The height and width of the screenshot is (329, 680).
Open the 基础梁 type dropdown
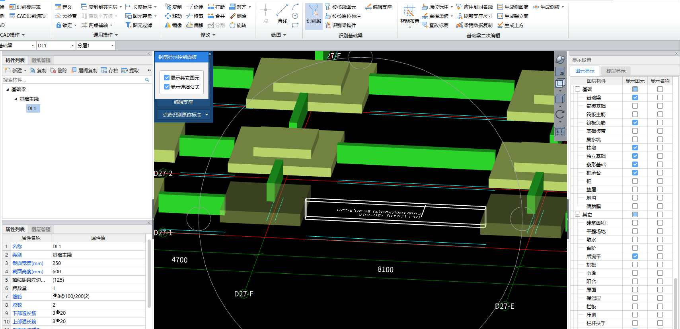(x=33, y=46)
